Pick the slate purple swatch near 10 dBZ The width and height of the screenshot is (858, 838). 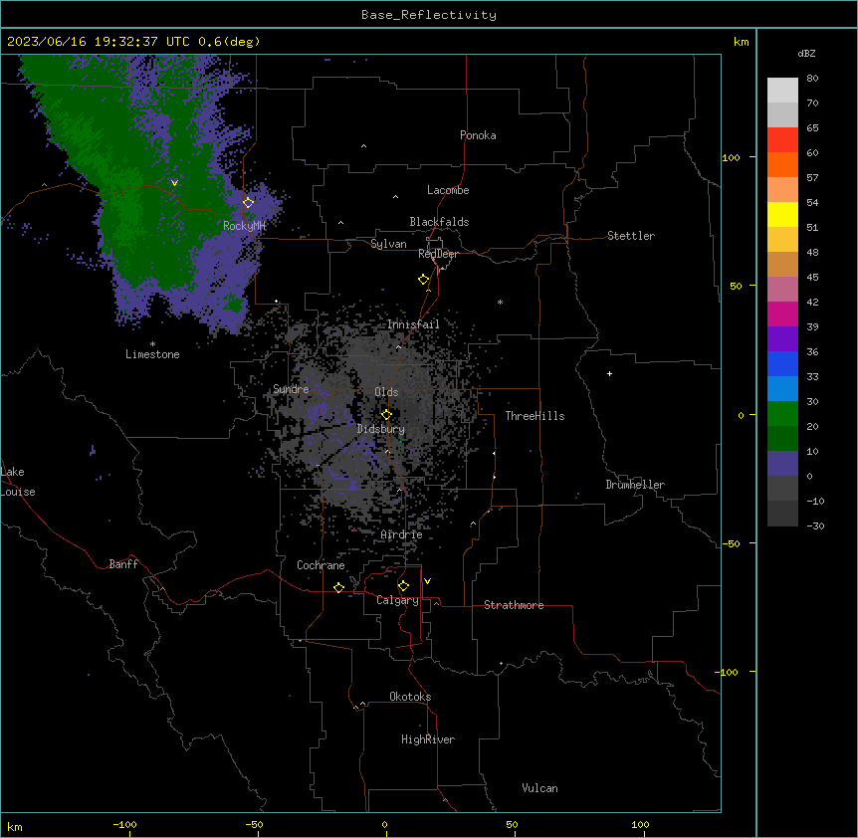[782, 464]
